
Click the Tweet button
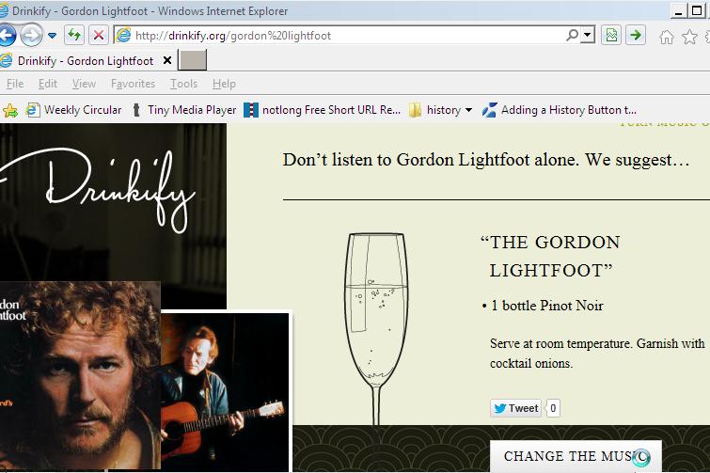515,408
